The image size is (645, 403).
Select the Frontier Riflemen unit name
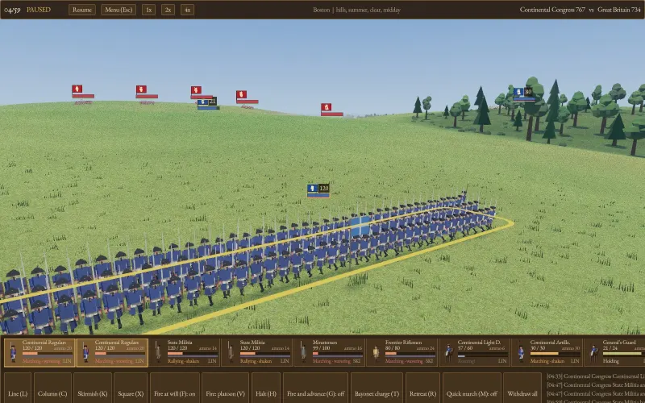[x=403, y=342]
